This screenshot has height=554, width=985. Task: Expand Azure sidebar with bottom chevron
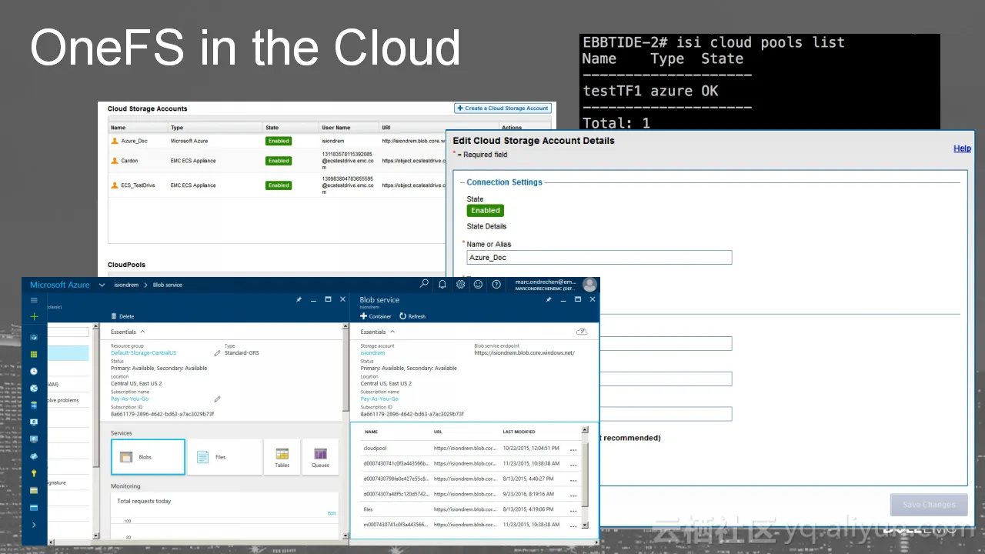(34, 525)
